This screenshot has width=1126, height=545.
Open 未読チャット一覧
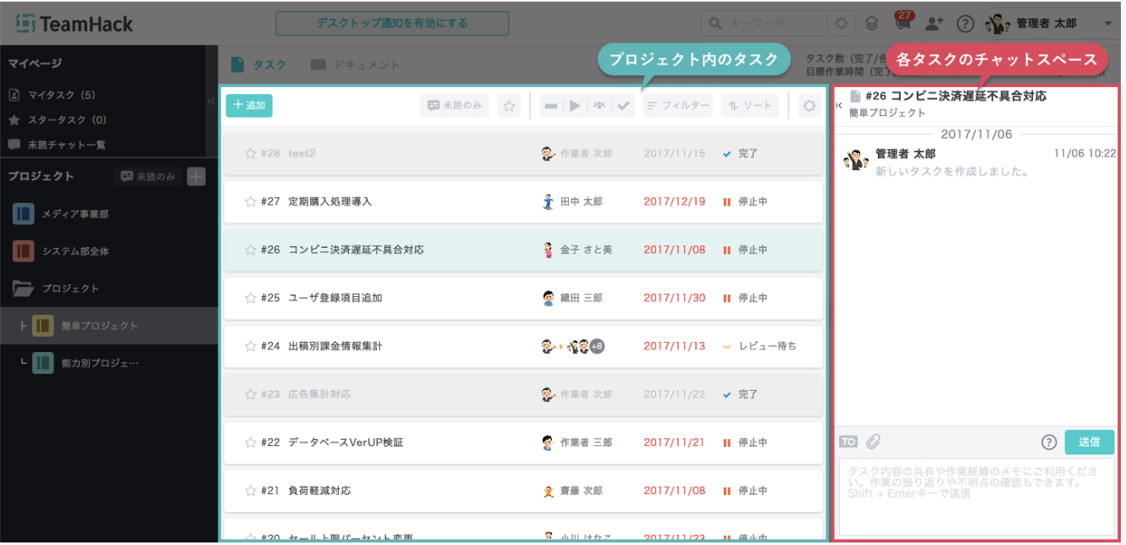57,145
